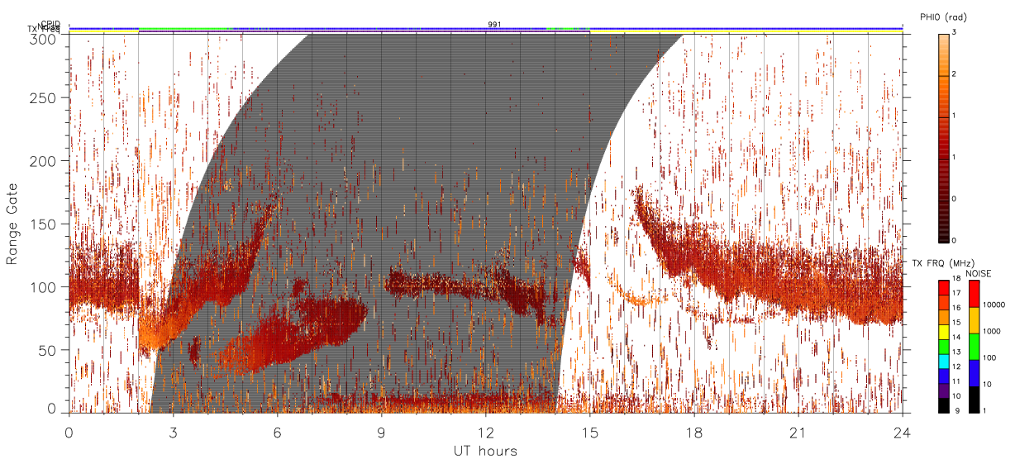Click the '300' tick on Range Gate axis
The image size is (1015, 468).
[x=43, y=38]
